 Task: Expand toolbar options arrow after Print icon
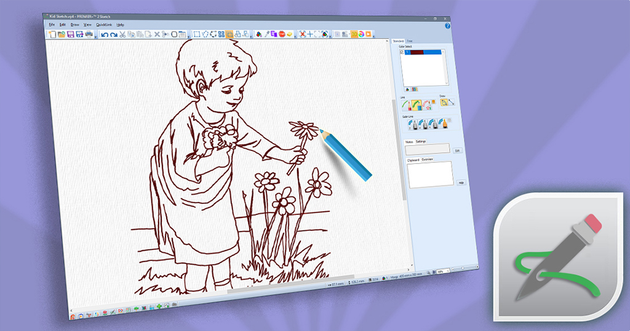coord(96,37)
